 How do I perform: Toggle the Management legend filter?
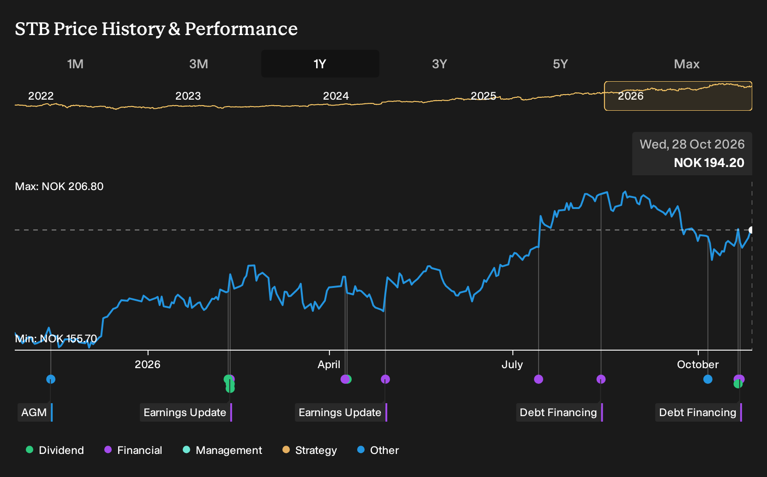222,450
